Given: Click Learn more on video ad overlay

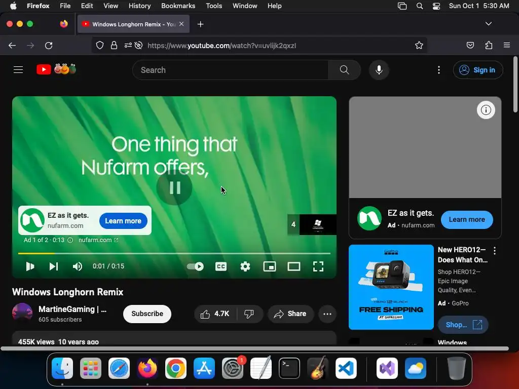Looking at the screenshot, I should coord(123,221).
